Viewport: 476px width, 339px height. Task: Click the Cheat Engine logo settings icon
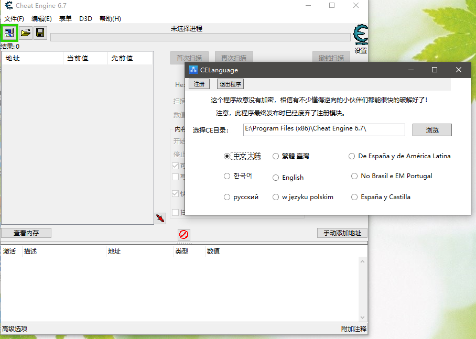point(361,34)
